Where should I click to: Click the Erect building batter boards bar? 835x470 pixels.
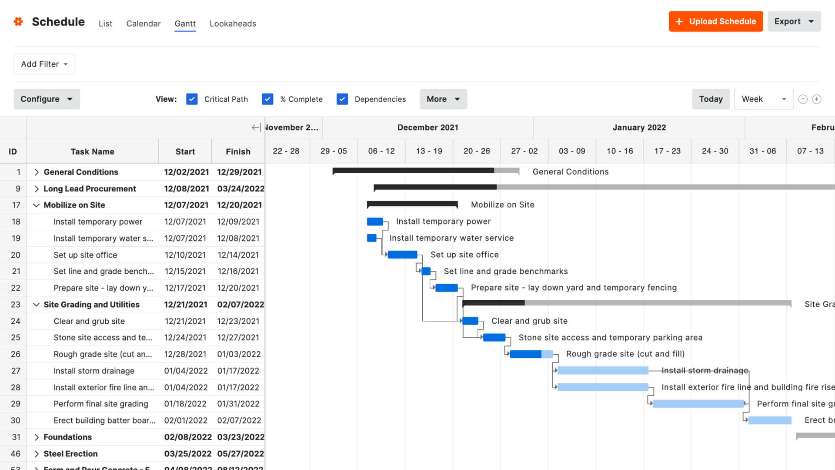[x=770, y=420]
